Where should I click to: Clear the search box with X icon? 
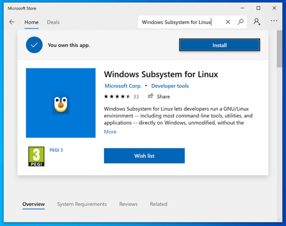tap(228, 22)
